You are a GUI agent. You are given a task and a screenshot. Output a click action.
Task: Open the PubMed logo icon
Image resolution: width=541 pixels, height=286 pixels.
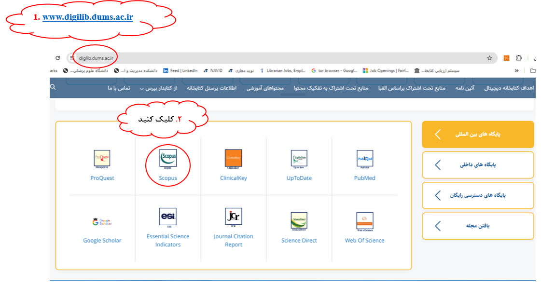364,159
